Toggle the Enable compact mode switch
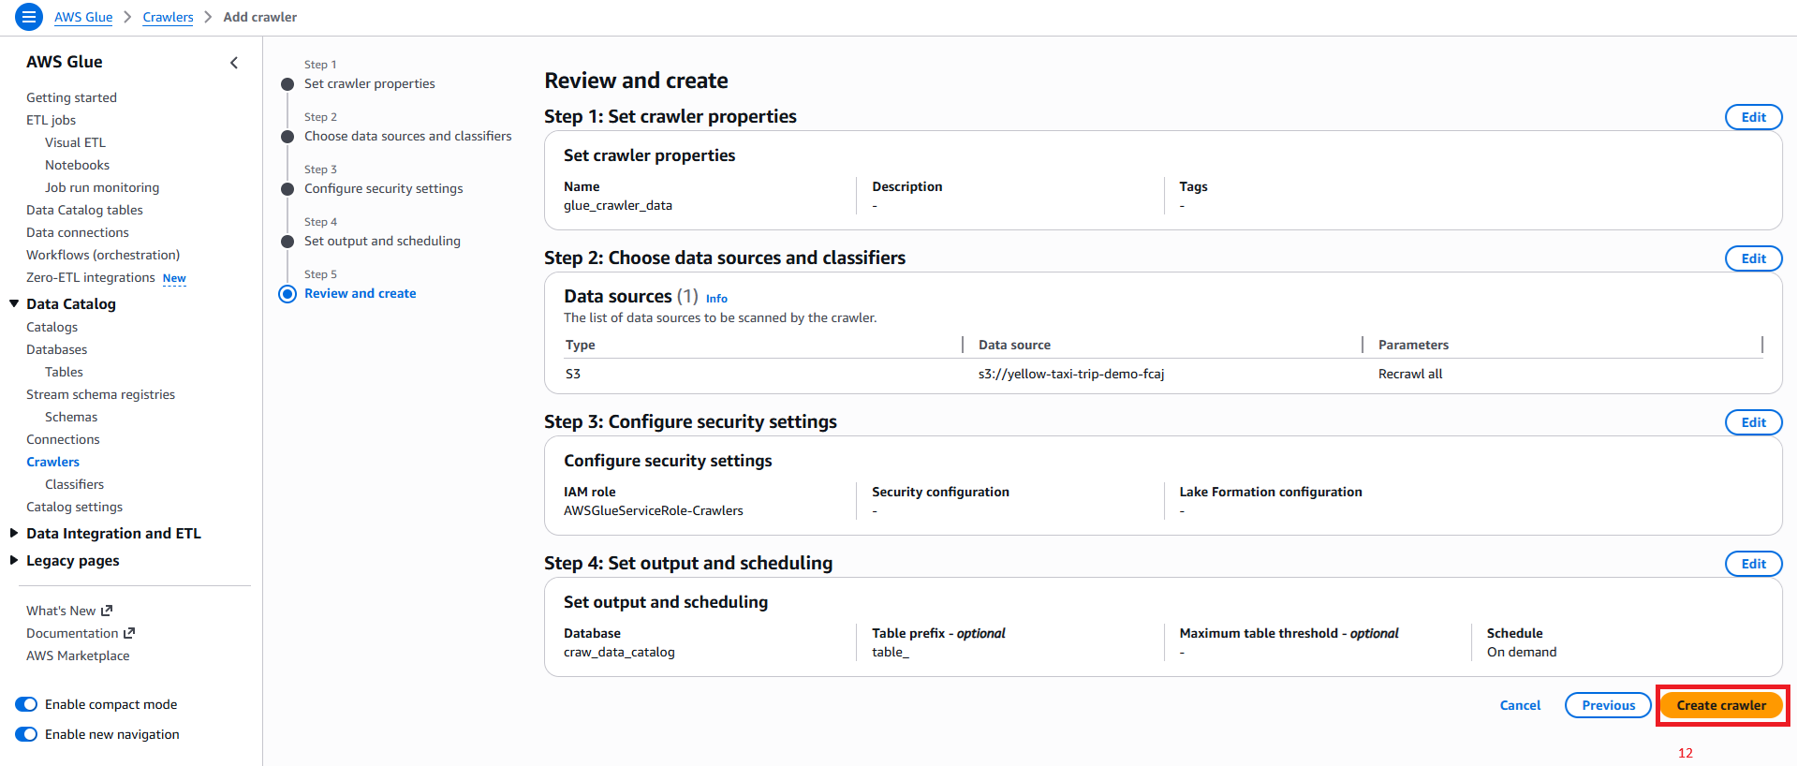1797x766 pixels. pos(26,704)
